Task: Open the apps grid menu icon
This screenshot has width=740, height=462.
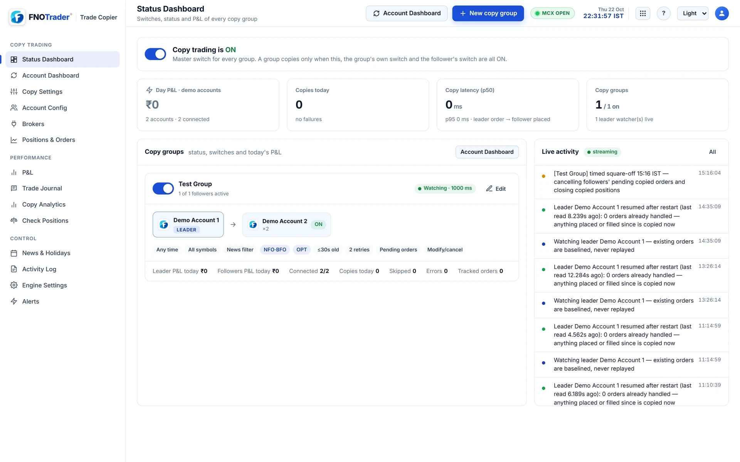Action: pos(642,13)
